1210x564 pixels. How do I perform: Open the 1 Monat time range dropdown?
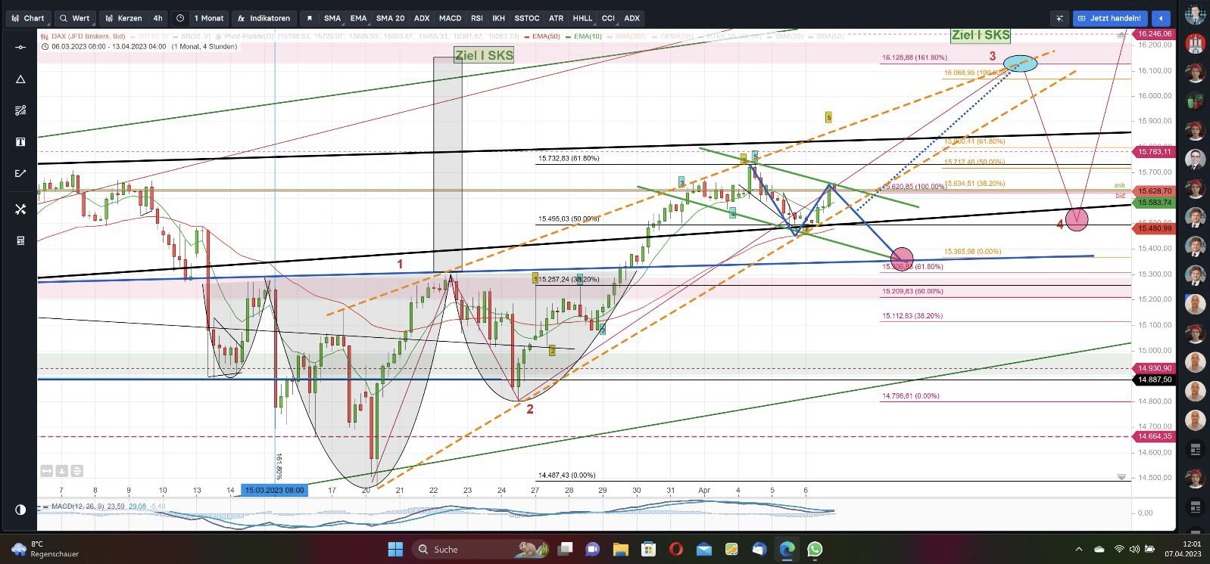coord(209,18)
